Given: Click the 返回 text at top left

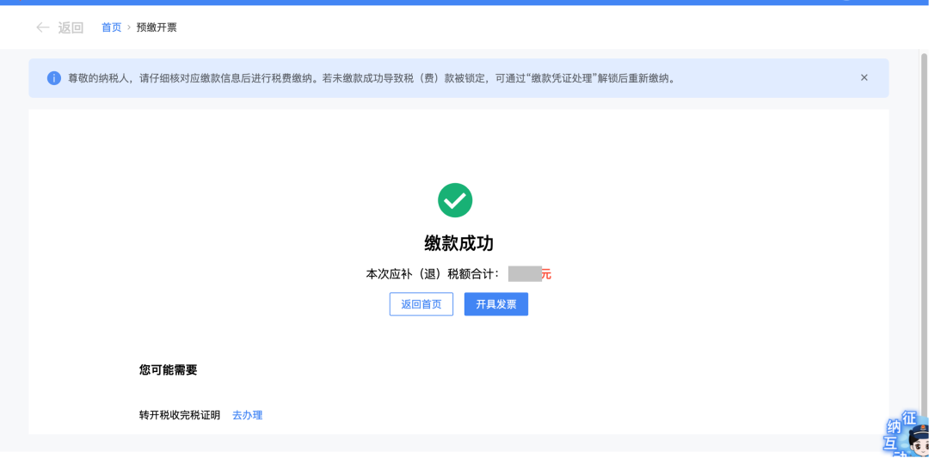Looking at the screenshot, I should 71,27.
